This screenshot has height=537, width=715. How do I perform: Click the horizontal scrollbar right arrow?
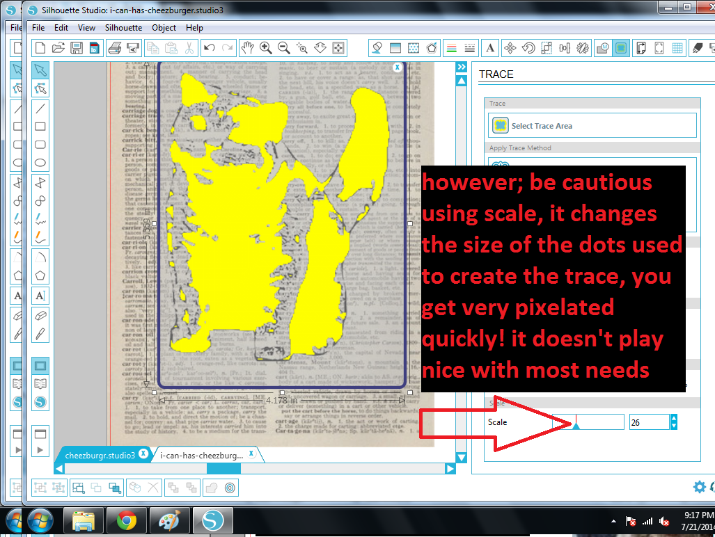click(x=450, y=469)
